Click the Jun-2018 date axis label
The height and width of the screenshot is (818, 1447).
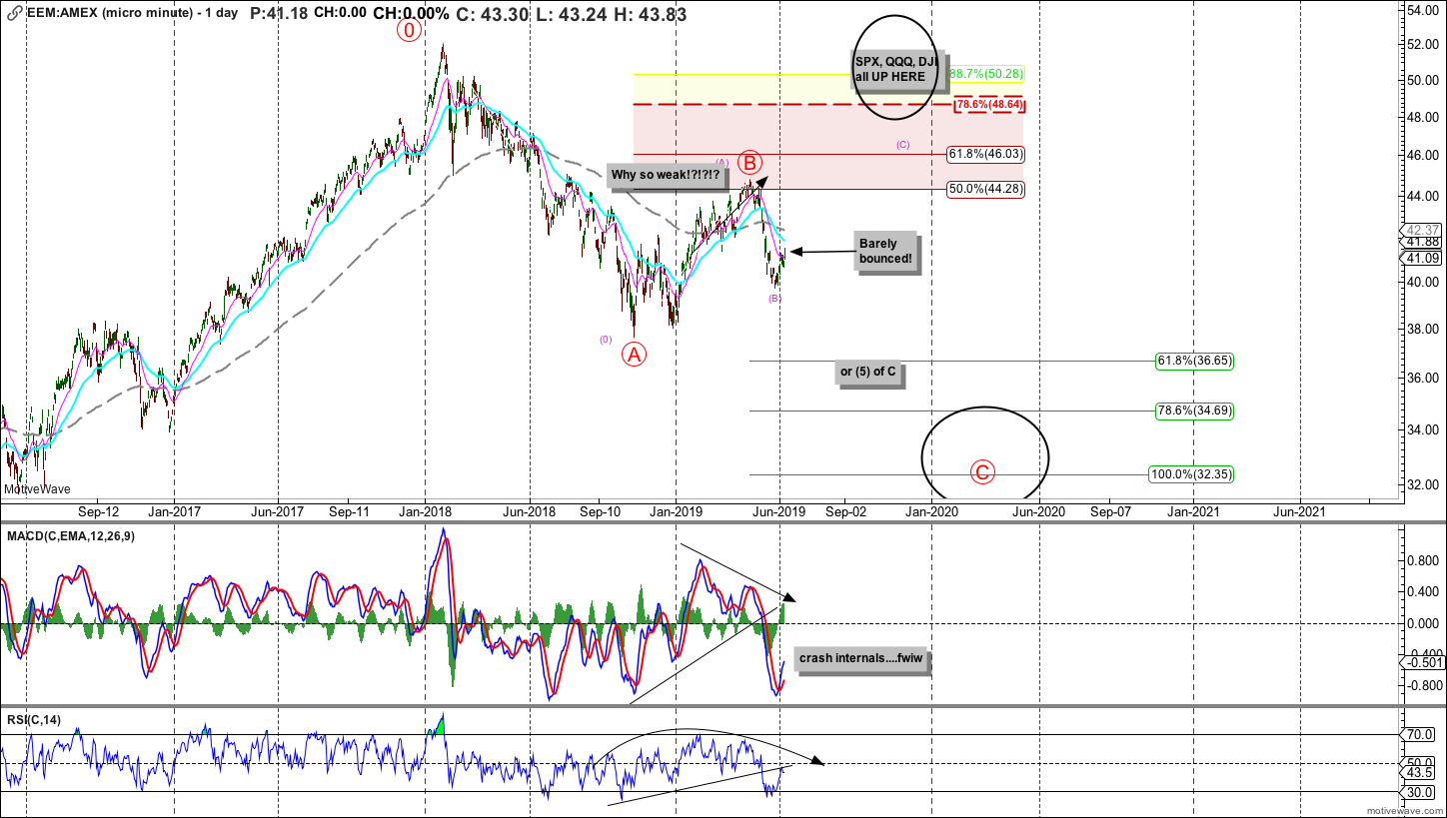[528, 511]
